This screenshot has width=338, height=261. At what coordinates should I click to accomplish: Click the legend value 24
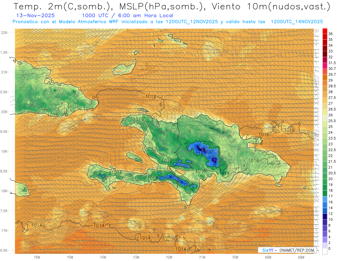point(331,133)
